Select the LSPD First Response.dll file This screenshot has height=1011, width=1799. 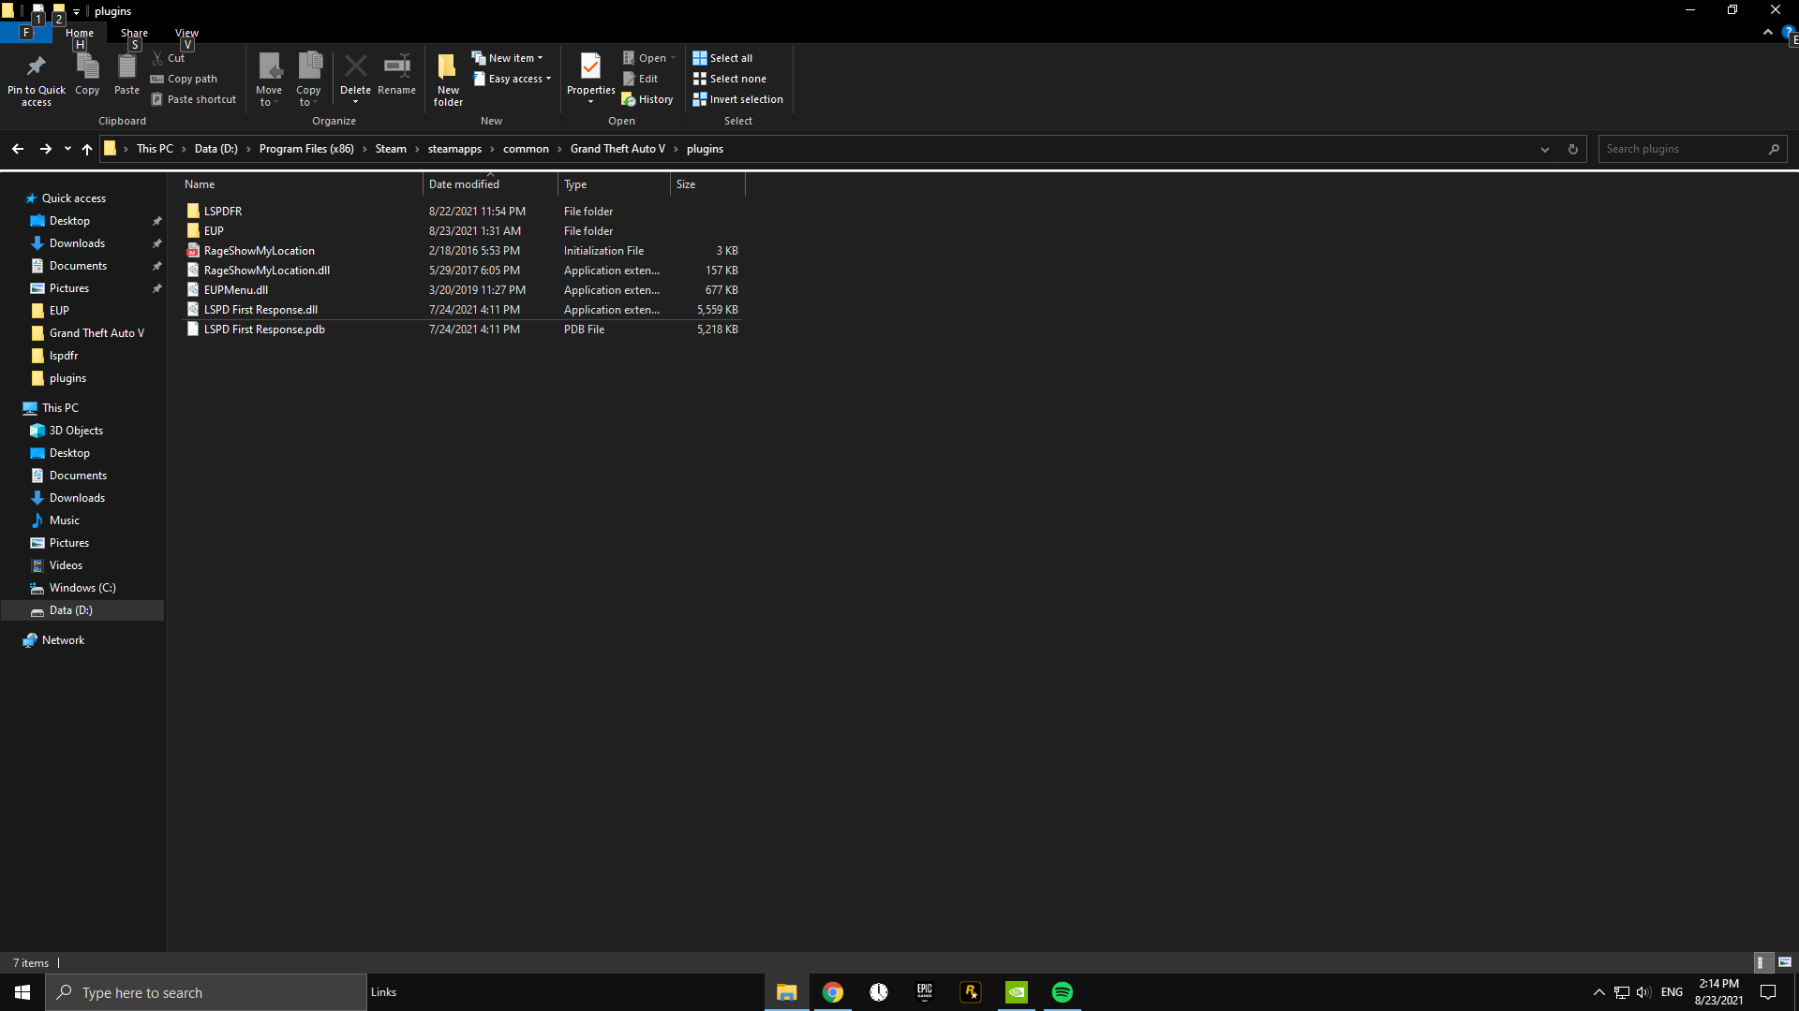coord(260,310)
